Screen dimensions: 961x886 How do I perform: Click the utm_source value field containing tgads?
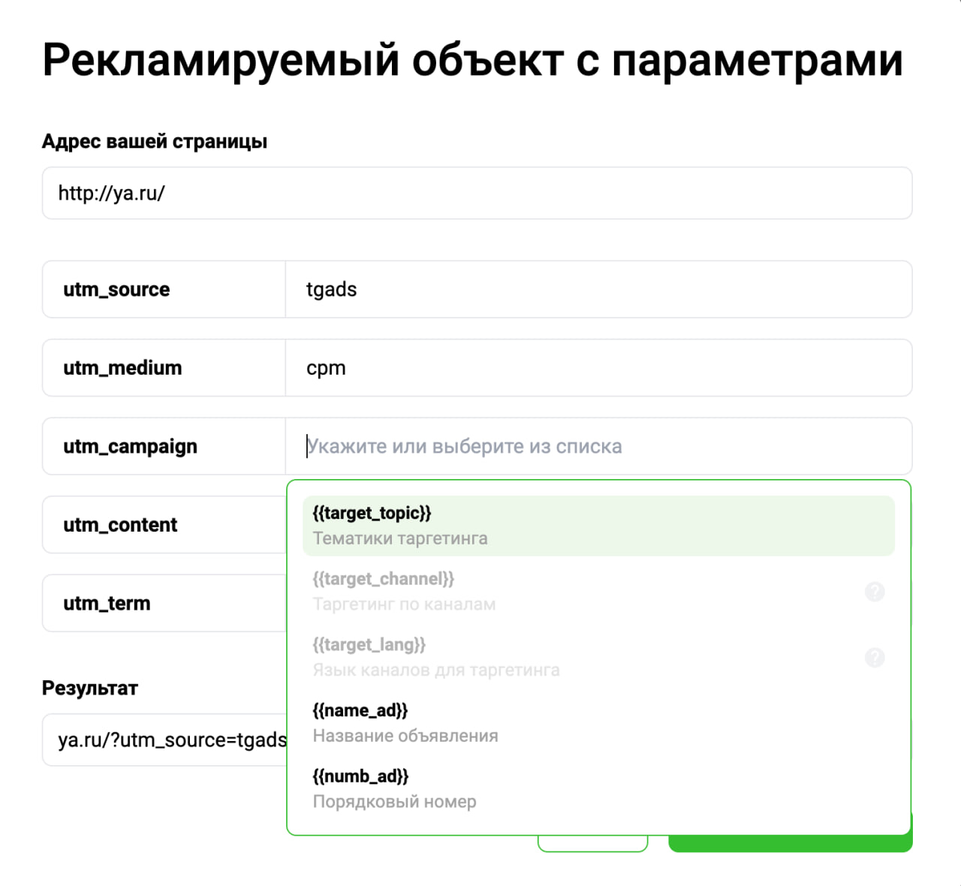598,289
